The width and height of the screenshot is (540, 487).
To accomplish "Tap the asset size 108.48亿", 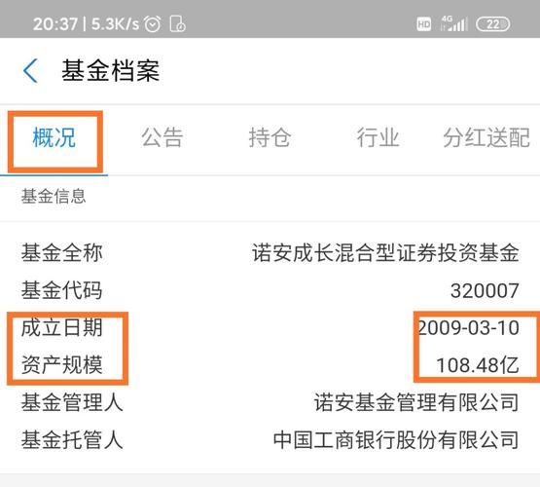I will [x=478, y=365].
